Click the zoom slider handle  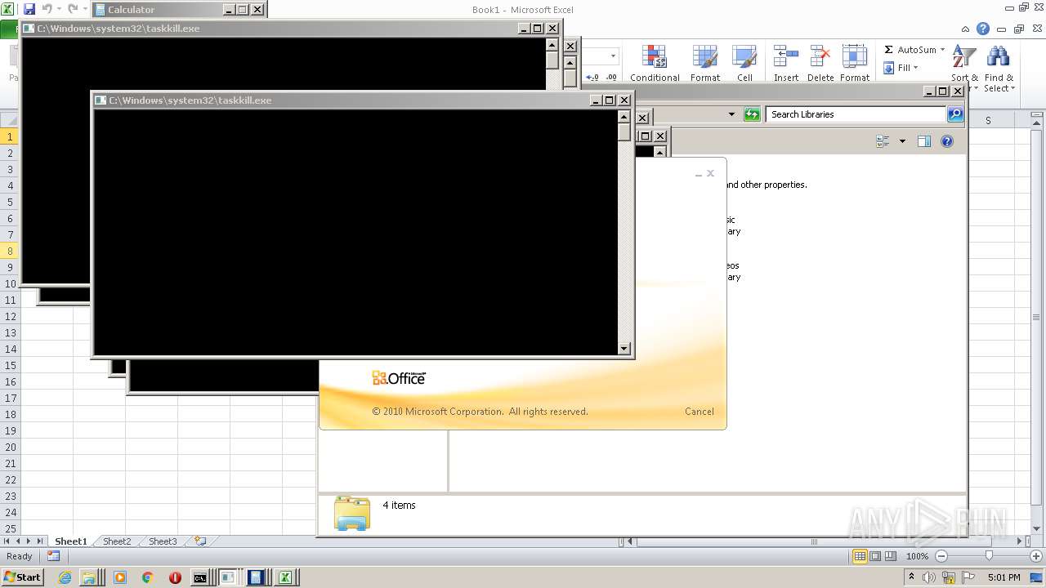989,556
